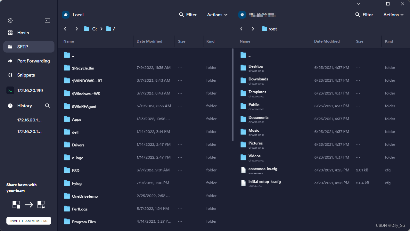
Task: Click the Invite Team Members button
Action: coord(29,221)
